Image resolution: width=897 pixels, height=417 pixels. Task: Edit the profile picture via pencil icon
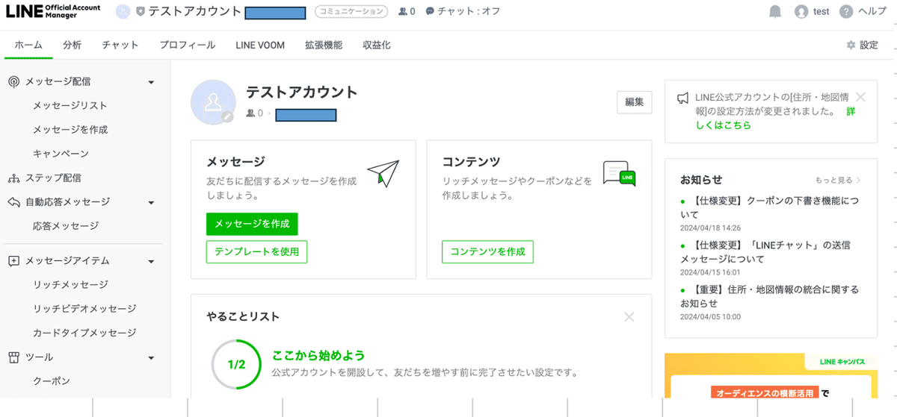point(228,117)
